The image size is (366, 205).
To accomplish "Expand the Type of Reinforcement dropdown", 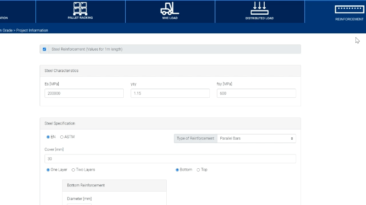I will click(256, 138).
